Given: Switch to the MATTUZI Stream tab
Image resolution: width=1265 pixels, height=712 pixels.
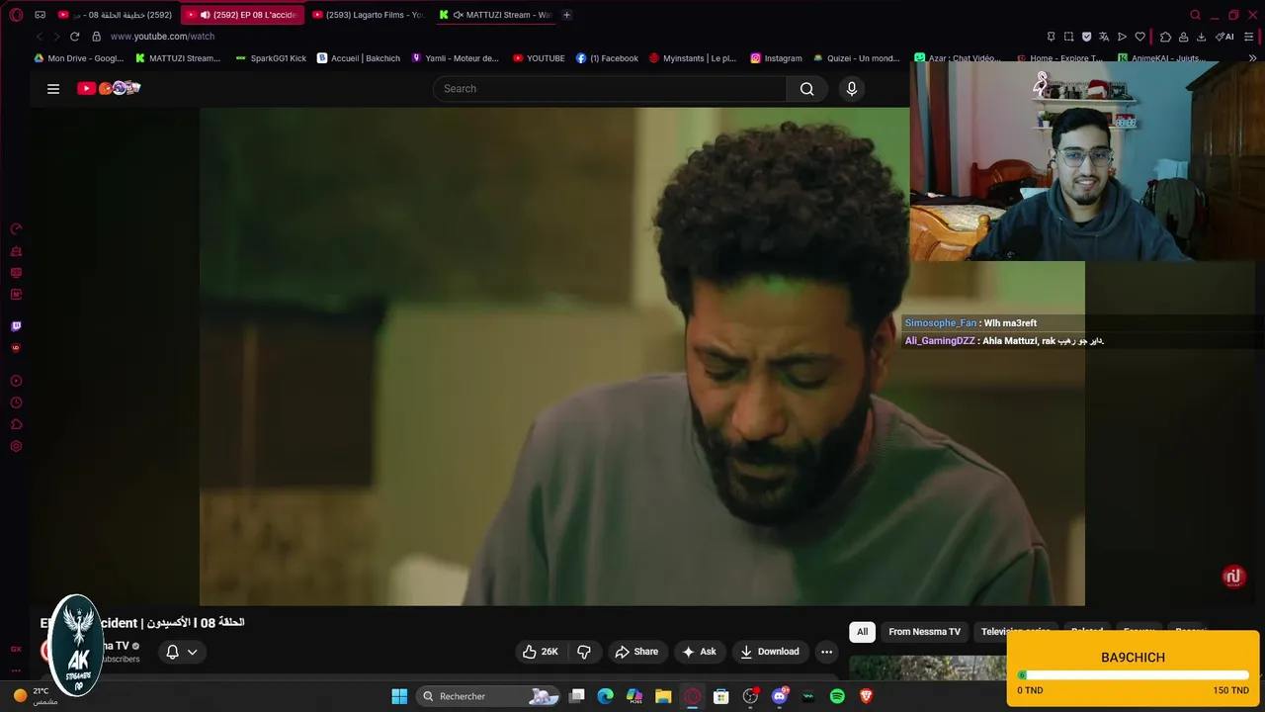Looking at the screenshot, I should [495, 15].
